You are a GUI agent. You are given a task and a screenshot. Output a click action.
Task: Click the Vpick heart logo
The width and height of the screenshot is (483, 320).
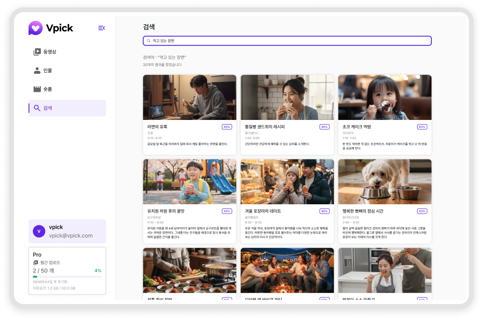click(35, 28)
